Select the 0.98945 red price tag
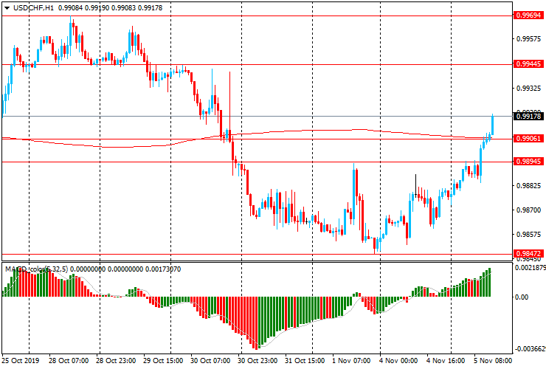Viewport: 546px width, 369px height. [x=529, y=162]
